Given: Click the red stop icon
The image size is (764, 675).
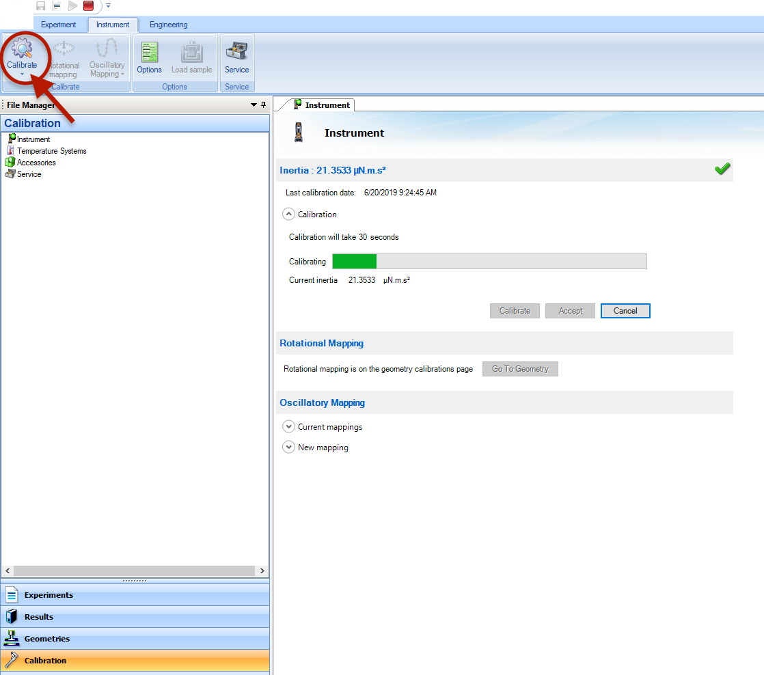Looking at the screenshot, I should tap(88, 6).
